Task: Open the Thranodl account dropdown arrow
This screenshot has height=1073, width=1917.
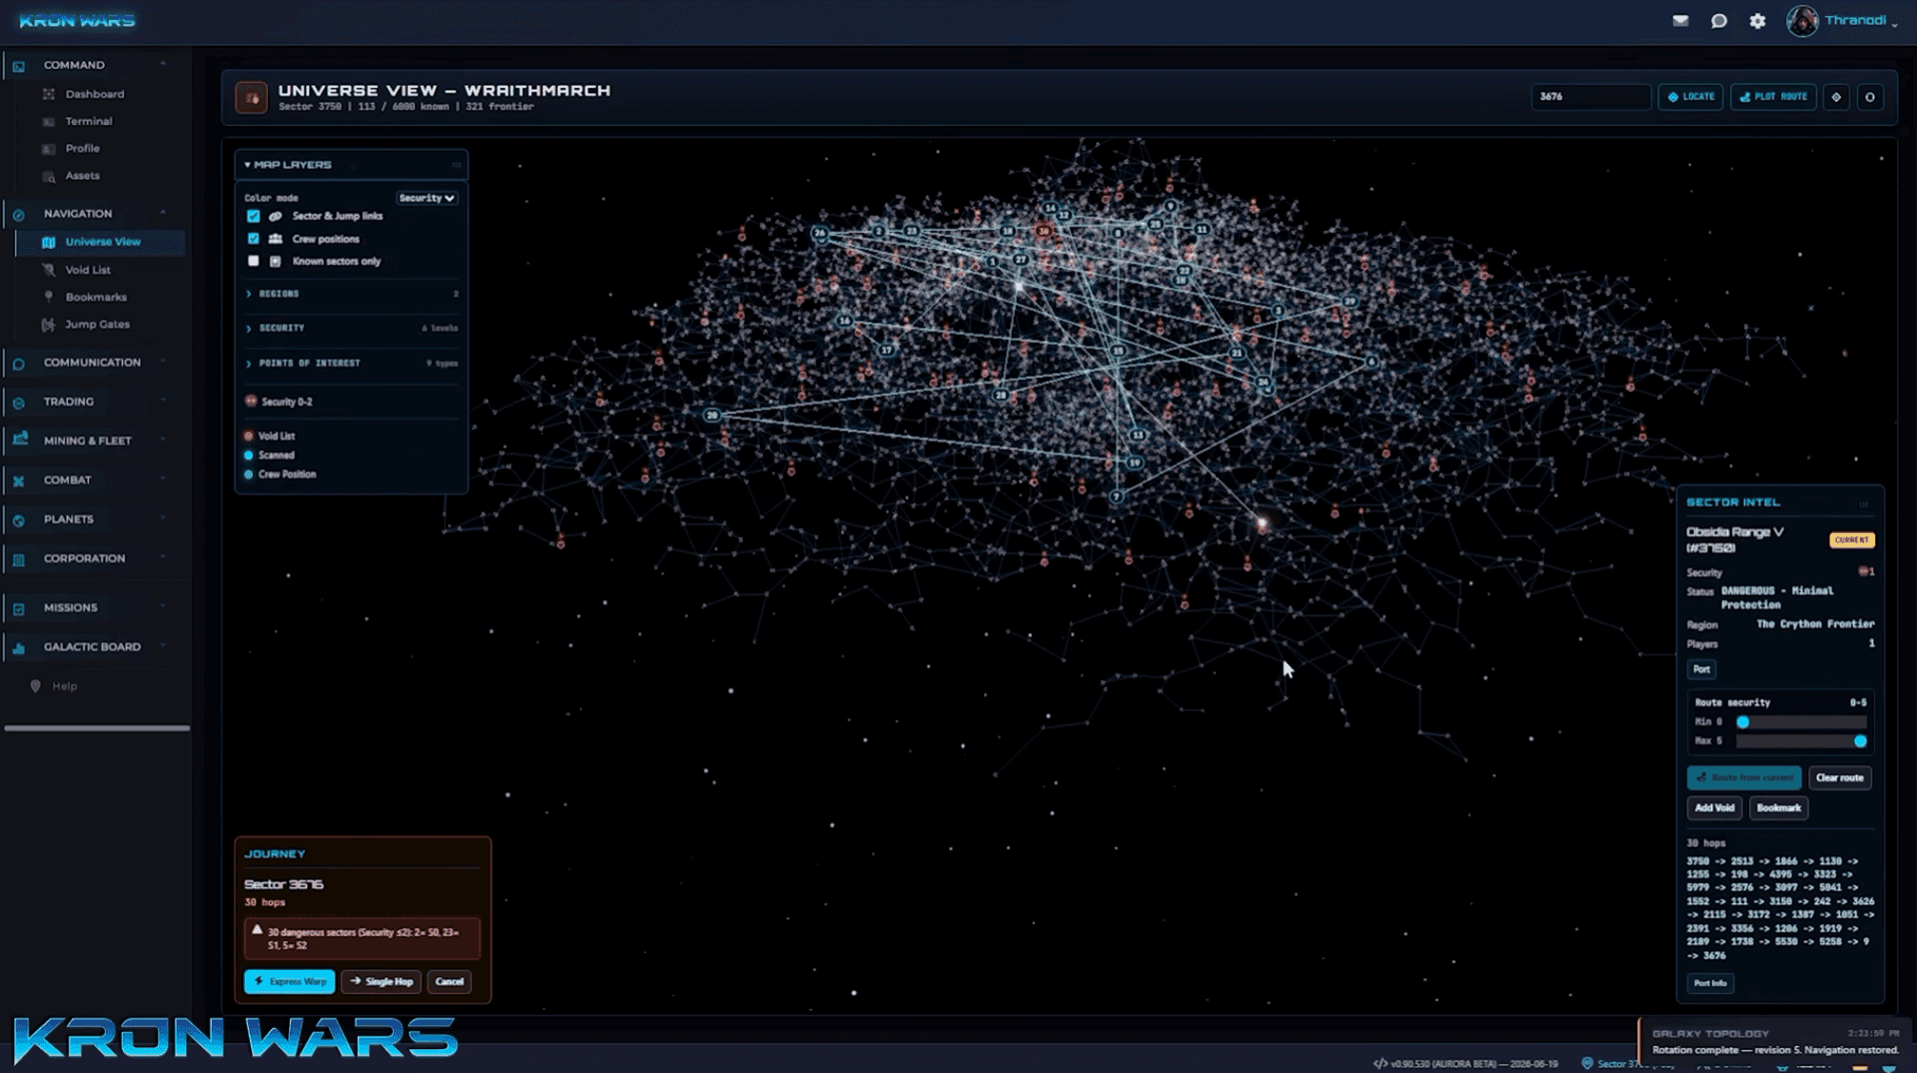Action: pyautogui.click(x=1894, y=23)
